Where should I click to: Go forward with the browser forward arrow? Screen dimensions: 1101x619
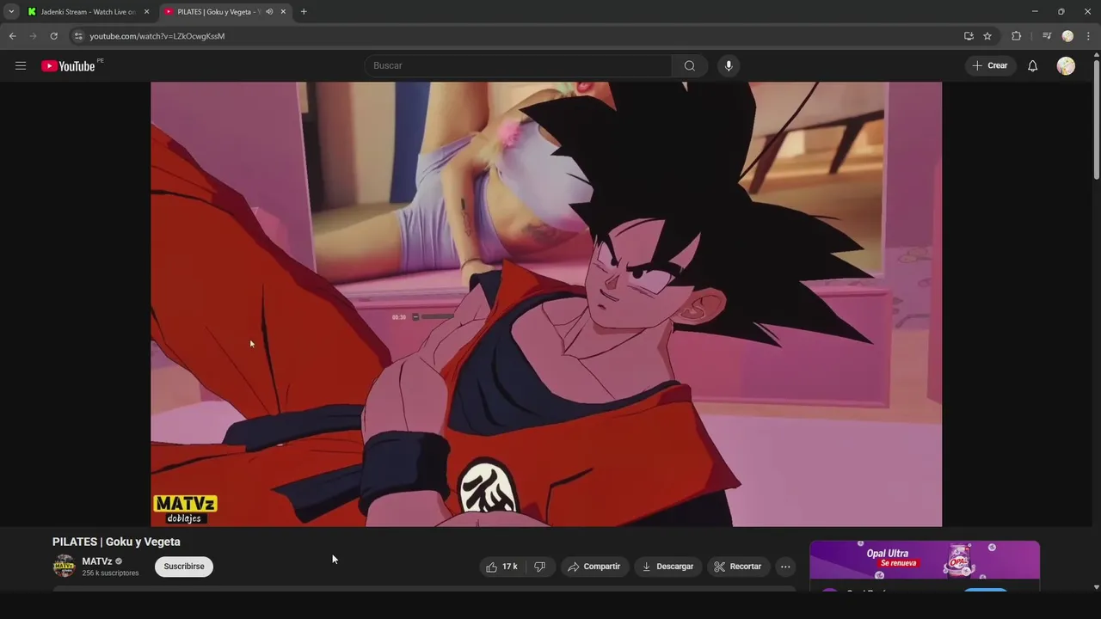point(33,36)
